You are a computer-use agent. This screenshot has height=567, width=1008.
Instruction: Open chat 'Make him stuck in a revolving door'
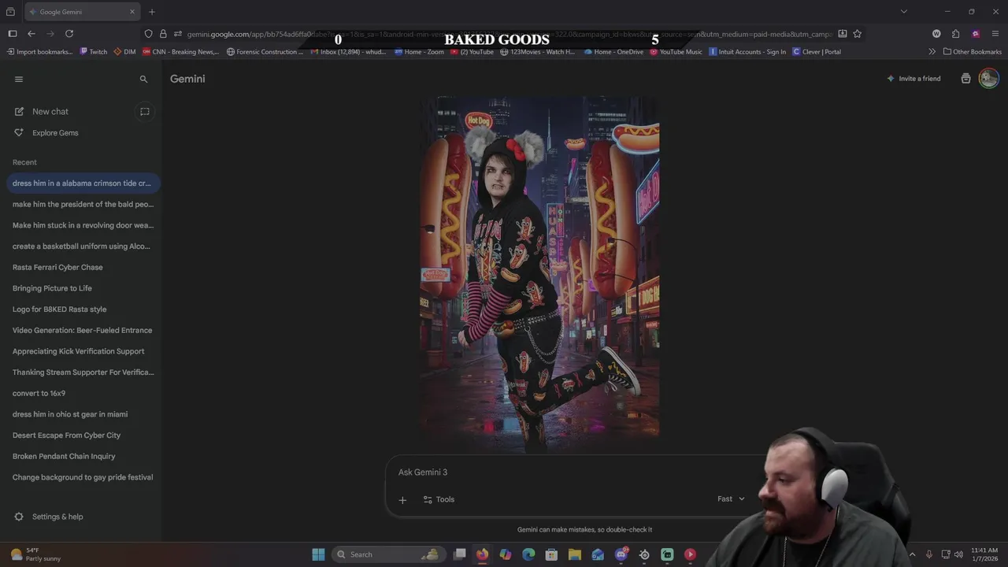pyautogui.click(x=83, y=225)
